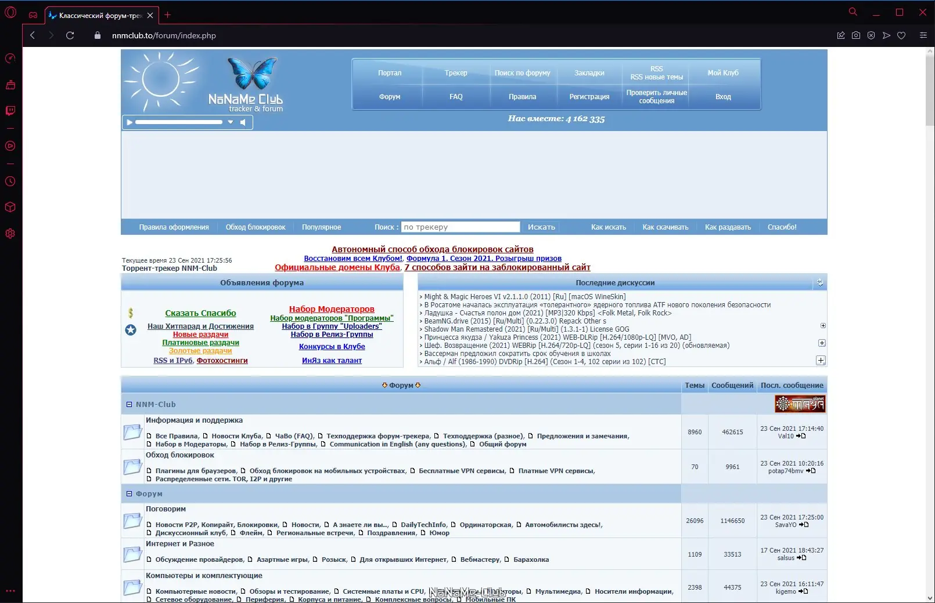The image size is (935, 603).
Task: Refresh the Последние дискуссии panel
Action: (820, 283)
